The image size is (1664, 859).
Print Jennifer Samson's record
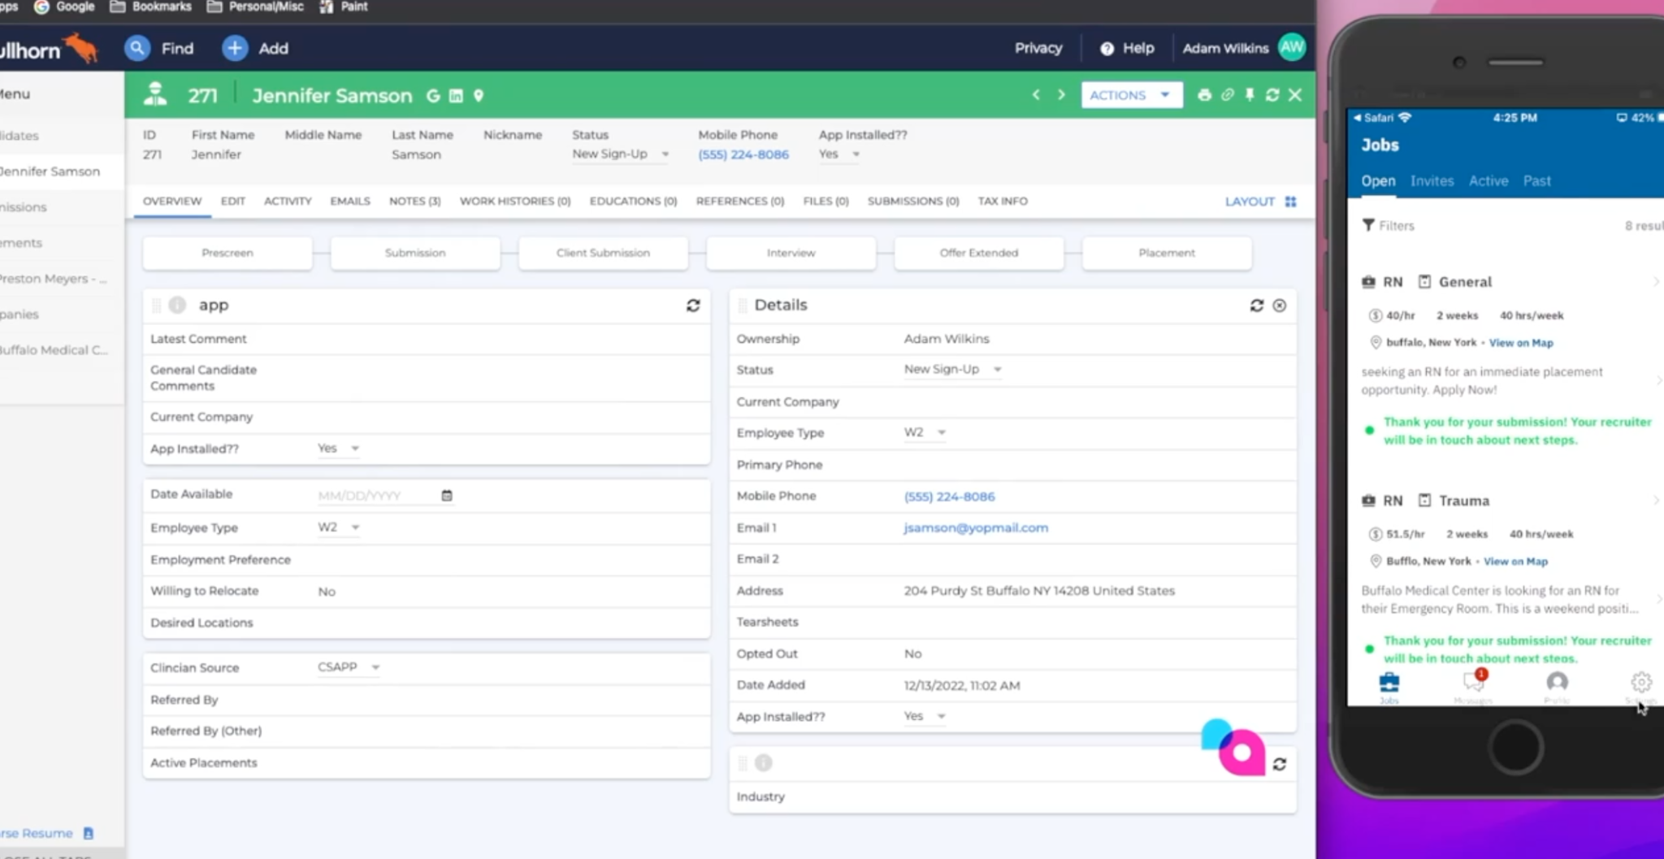tap(1204, 95)
